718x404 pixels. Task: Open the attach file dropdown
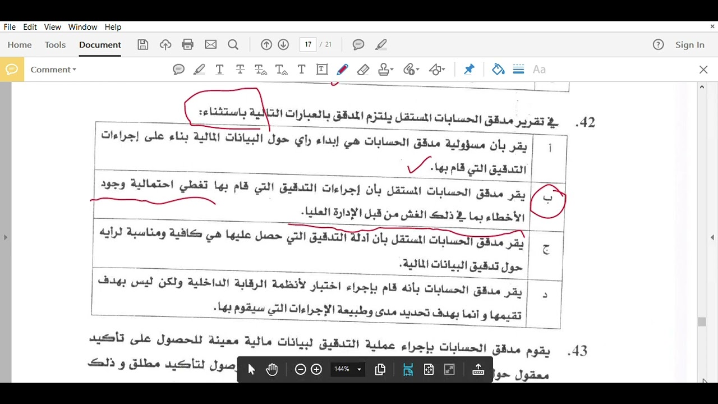pos(411,70)
